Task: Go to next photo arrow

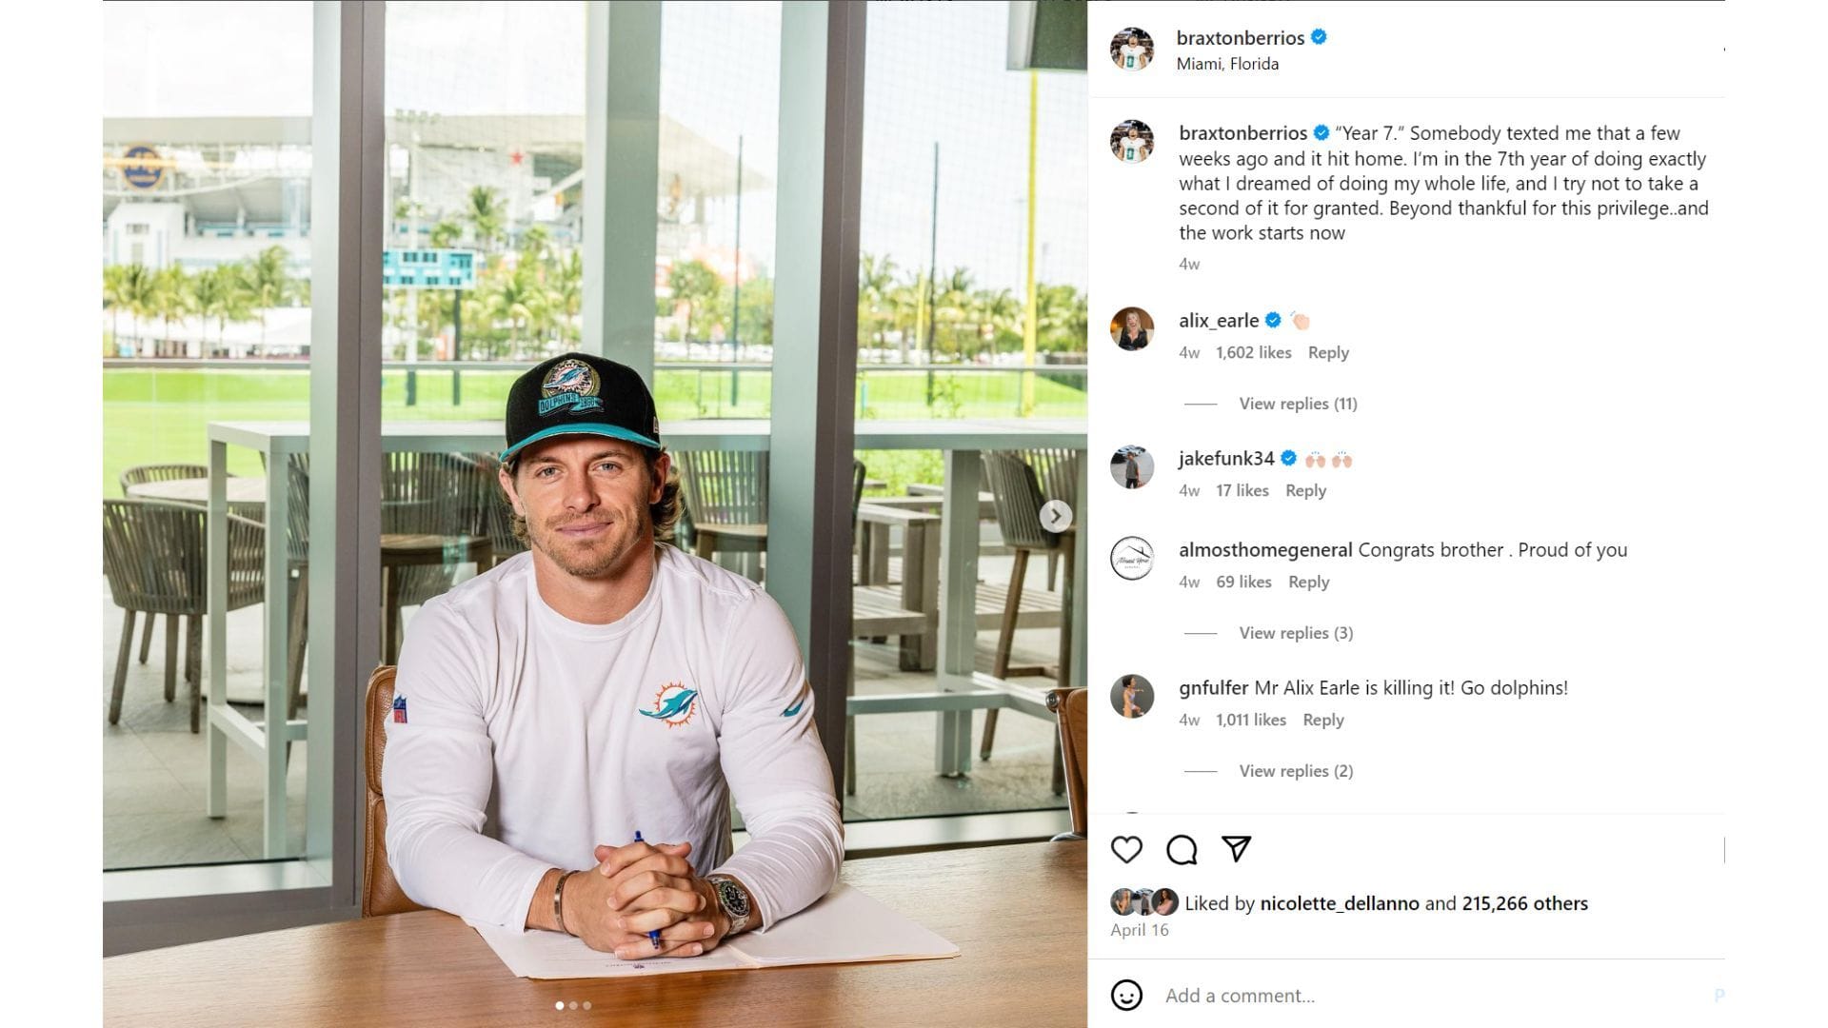Action: [x=1055, y=516]
